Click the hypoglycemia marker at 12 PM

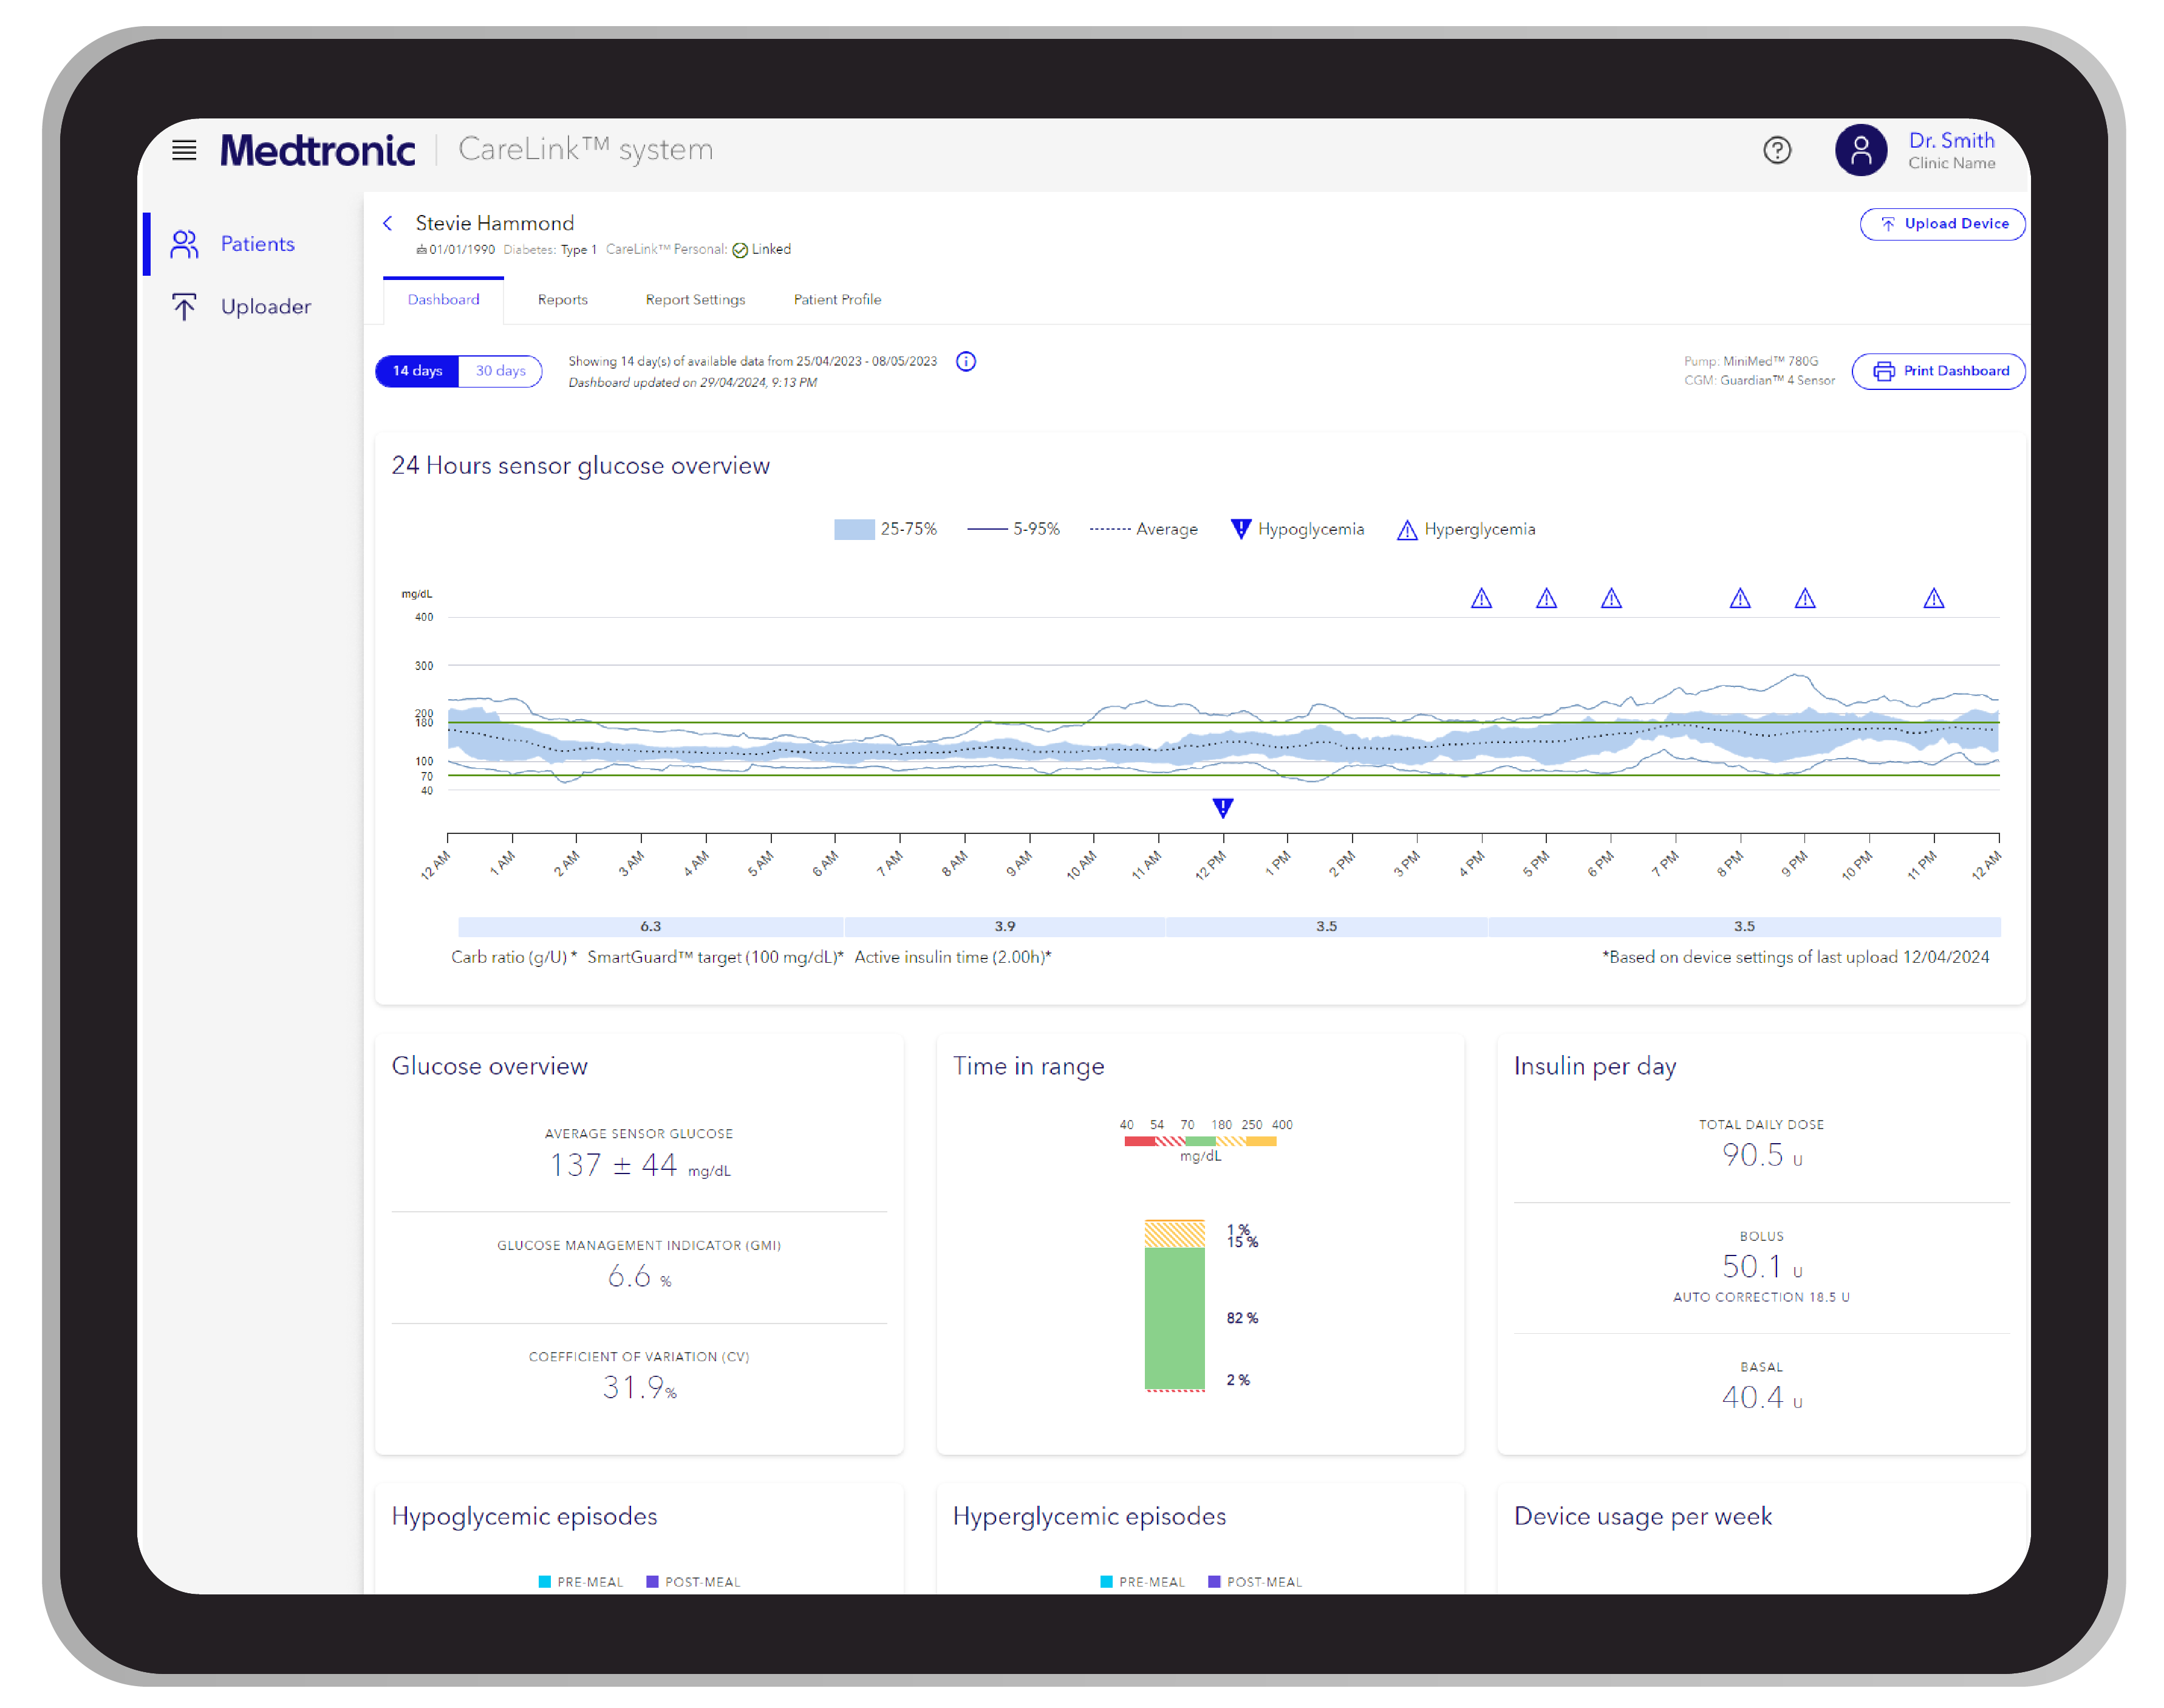[1222, 807]
